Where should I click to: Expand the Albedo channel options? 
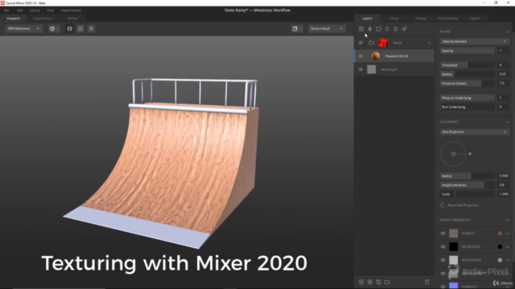[508, 234]
